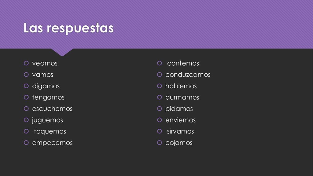Select the bullet marker next to vamos
The width and height of the screenshot is (313, 176).
[26, 75]
